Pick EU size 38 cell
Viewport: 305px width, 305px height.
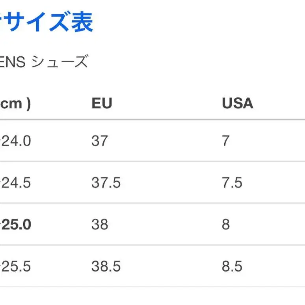click(99, 225)
